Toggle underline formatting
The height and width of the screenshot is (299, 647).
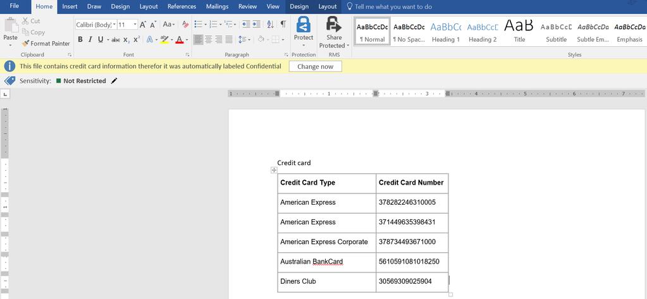tap(101, 40)
